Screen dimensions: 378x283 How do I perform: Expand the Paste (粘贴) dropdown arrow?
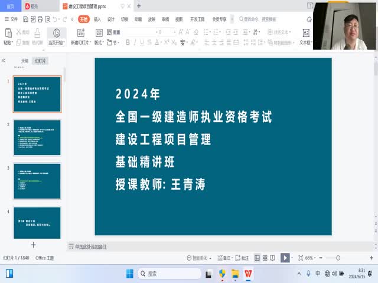12,42
